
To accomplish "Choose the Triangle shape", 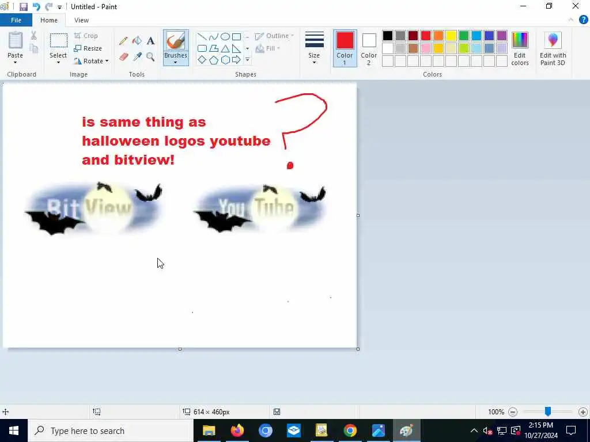I will [225, 48].
